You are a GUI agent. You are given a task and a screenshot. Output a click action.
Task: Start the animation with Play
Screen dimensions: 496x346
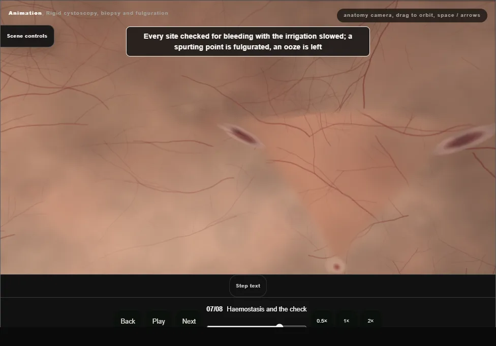click(159, 321)
